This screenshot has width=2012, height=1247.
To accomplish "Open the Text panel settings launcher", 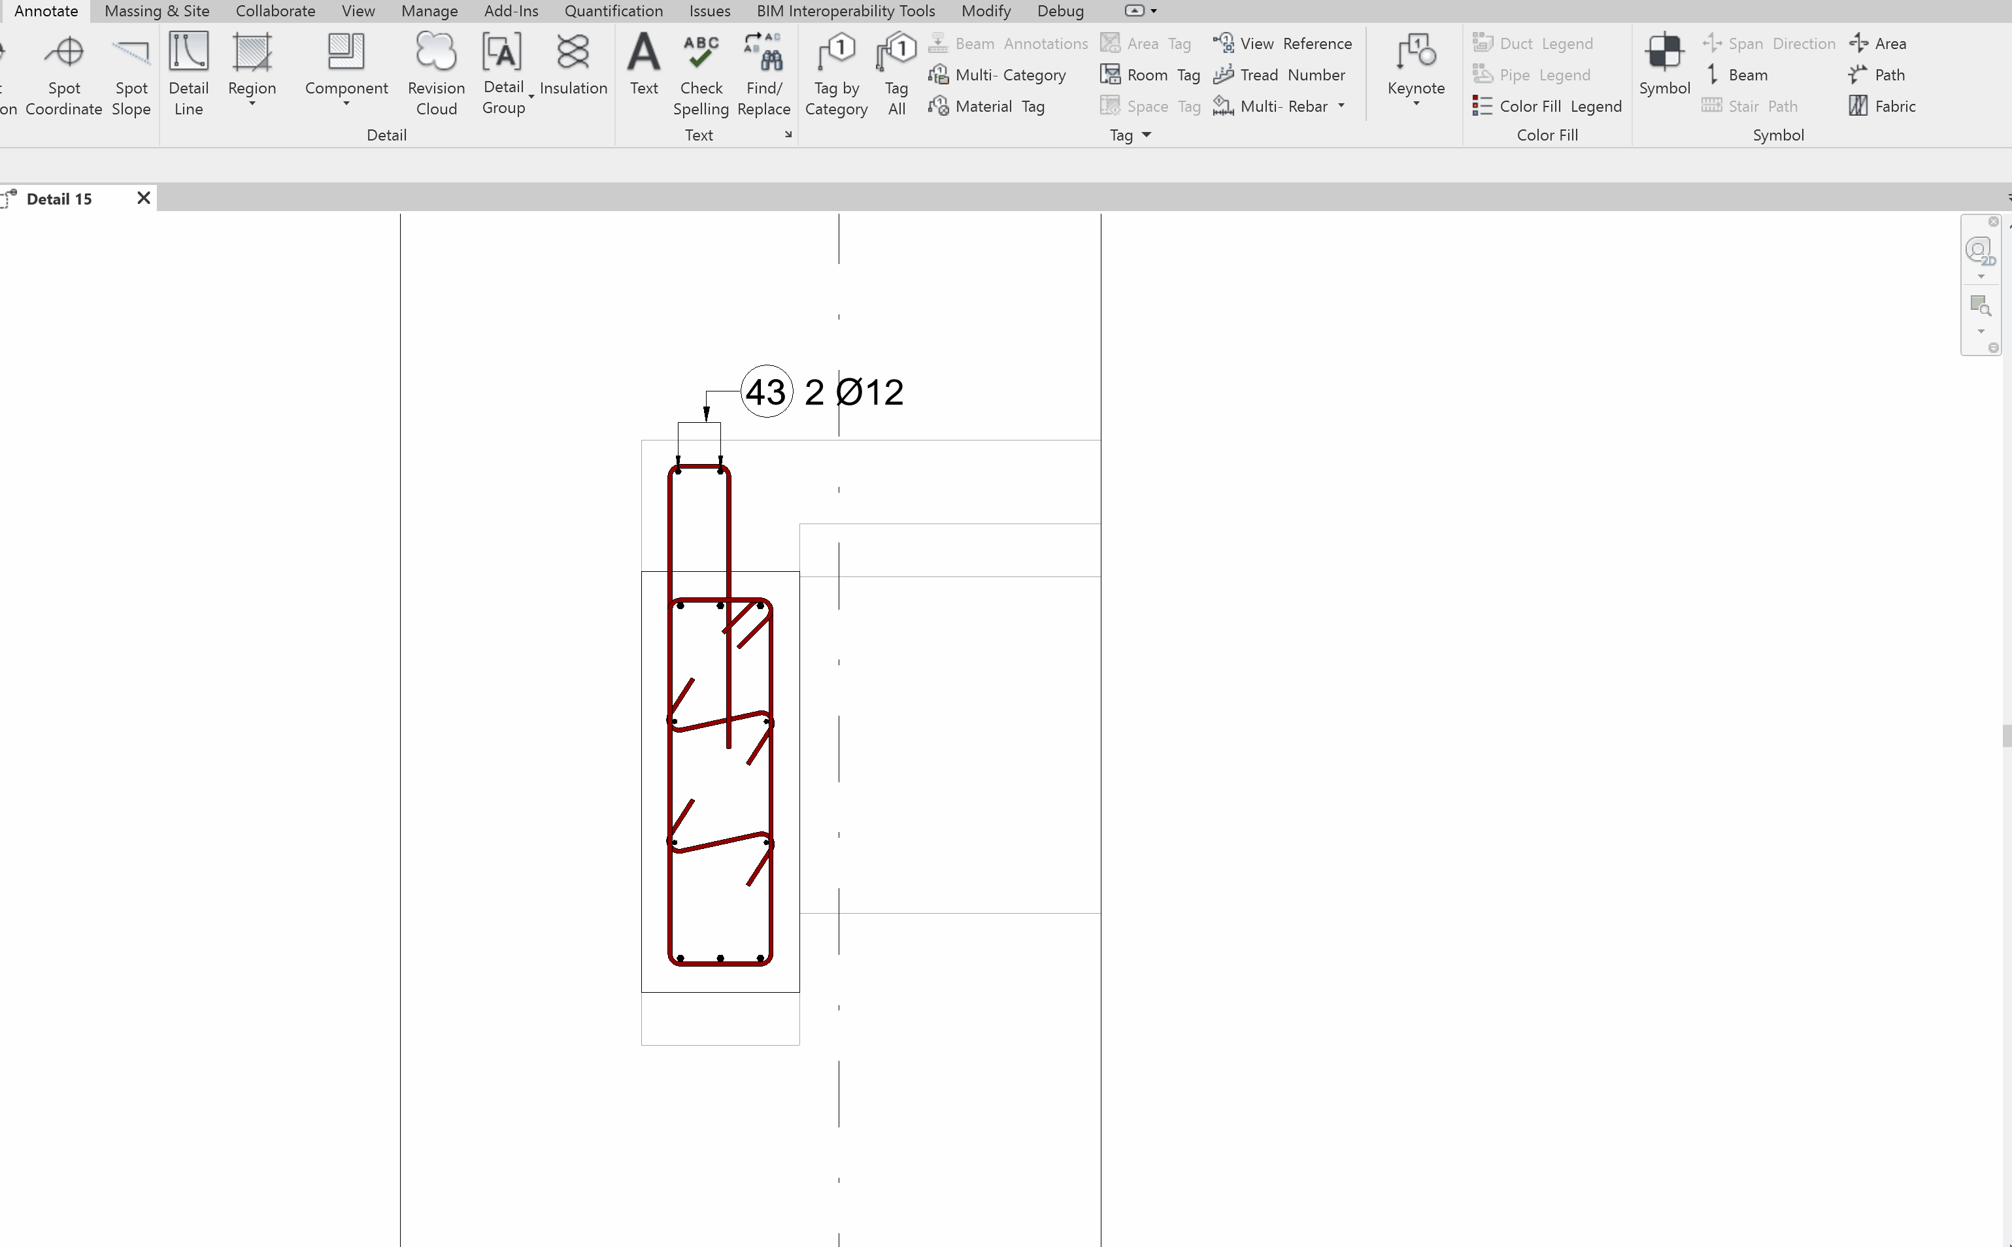I will pos(788,135).
